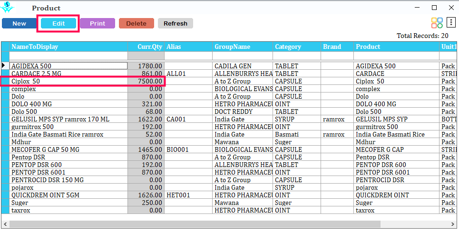Click the HET001 alias cell
Image resolution: width=459 pixels, height=232 pixels.
tap(188, 195)
